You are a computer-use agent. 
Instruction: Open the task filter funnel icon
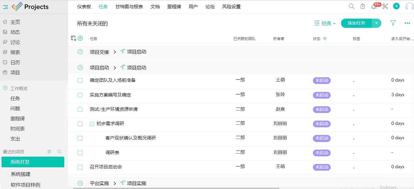(393, 23)
